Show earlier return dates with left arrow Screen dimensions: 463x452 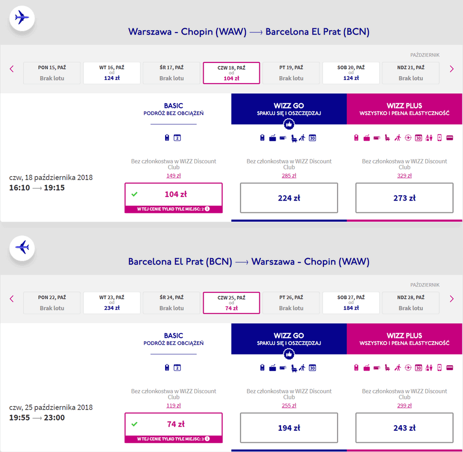click(x=12, y=299)
